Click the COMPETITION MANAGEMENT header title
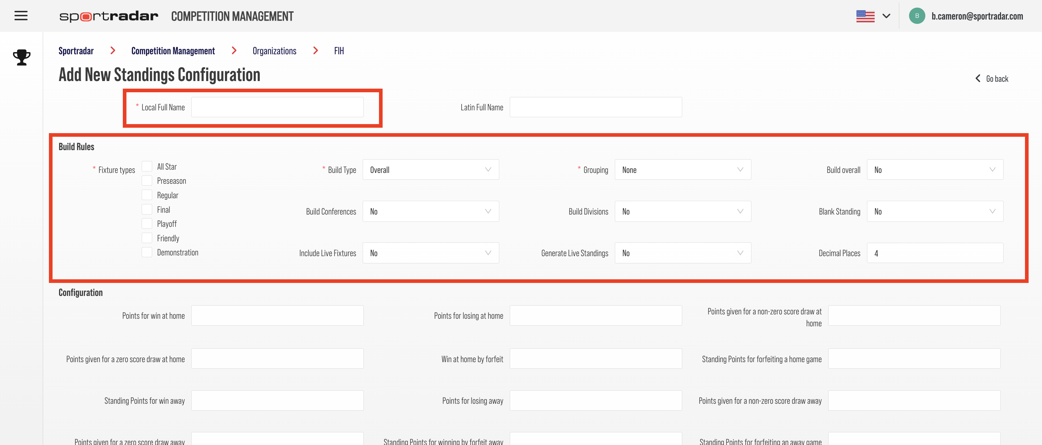Screen dimensions: 1042x445 [x=232, y=16]
